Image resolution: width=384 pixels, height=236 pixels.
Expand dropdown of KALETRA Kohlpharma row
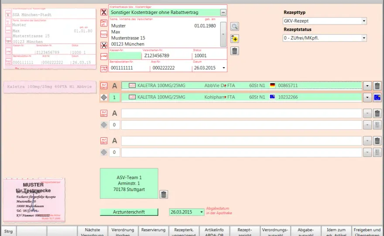pos(367,97)
